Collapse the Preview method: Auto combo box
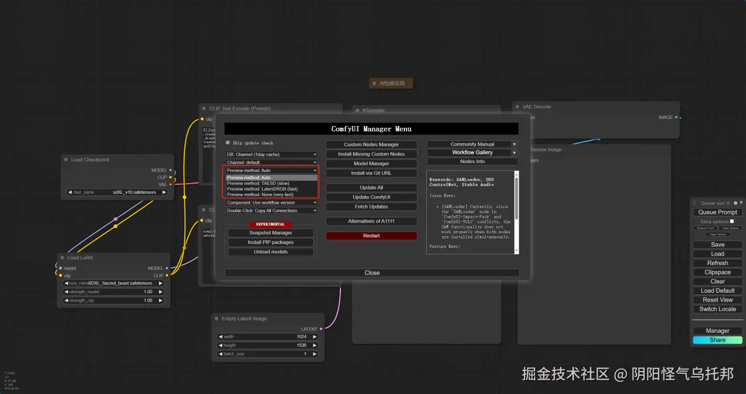The width and height of the screenshot is (746, 394). click(271, 170)
